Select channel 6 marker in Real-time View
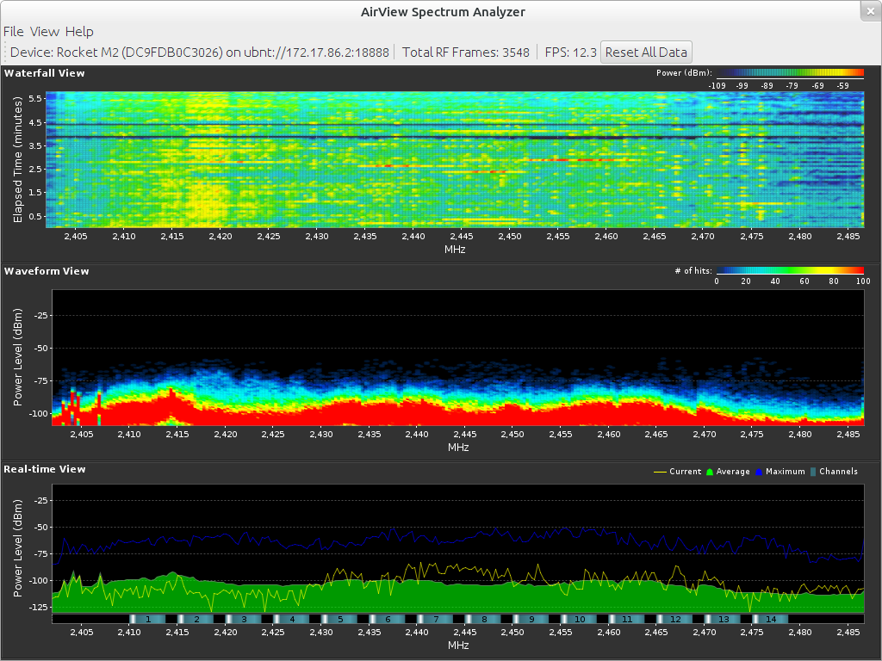882x661 pixels. click(x=388, y=619)
